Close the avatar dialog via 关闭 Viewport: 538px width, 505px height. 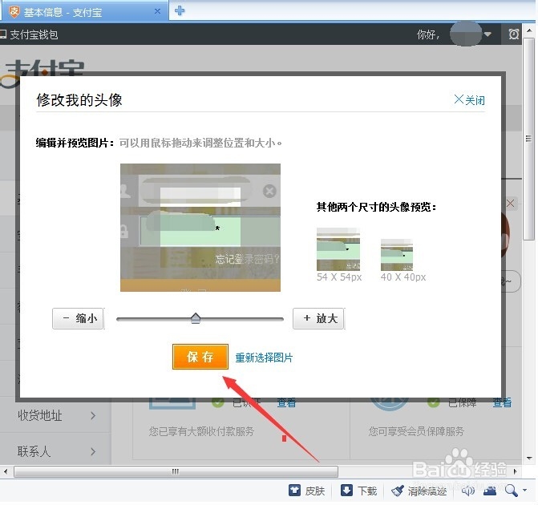469,100
